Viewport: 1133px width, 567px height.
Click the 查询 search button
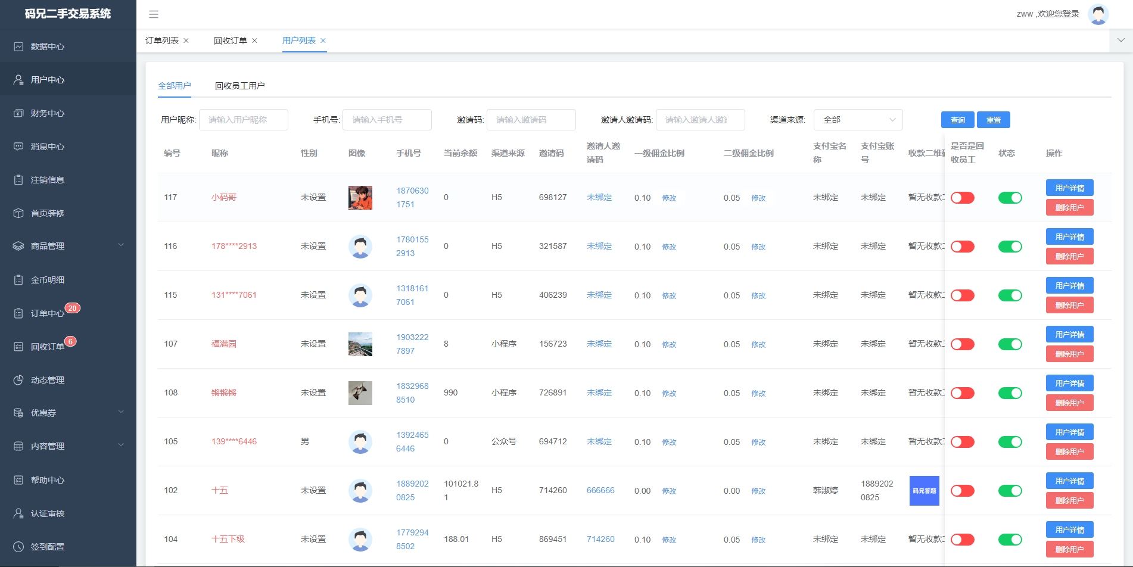[958, 120]
